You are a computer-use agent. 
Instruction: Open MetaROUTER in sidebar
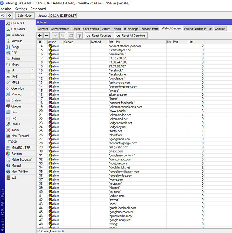pyautogui.click(x=20, y=148)
